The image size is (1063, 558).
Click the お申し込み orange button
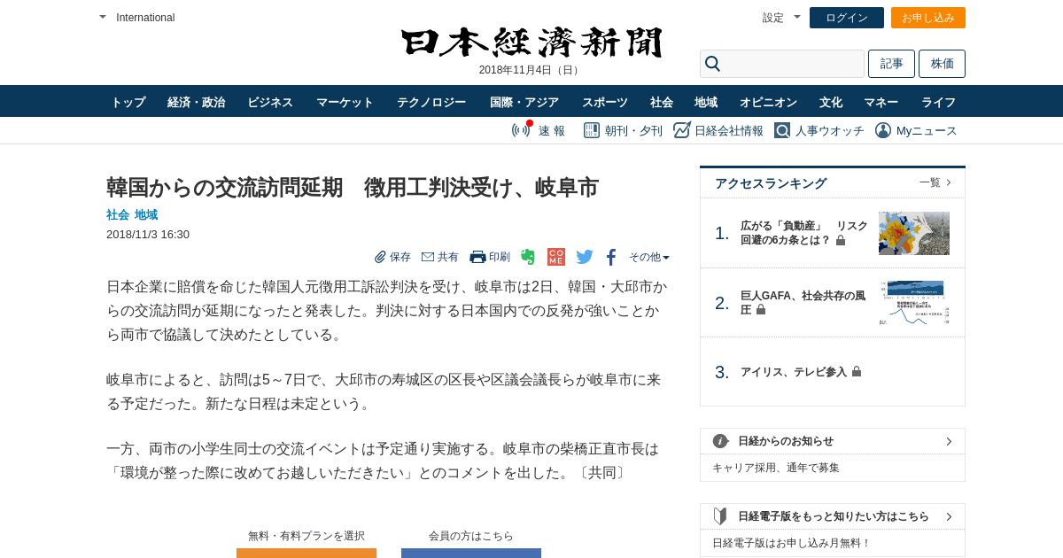pyautogui.click(x=928, y=18)
